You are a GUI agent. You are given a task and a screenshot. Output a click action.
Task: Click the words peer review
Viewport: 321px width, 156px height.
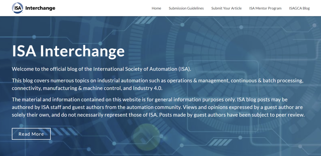coord(290,115)
